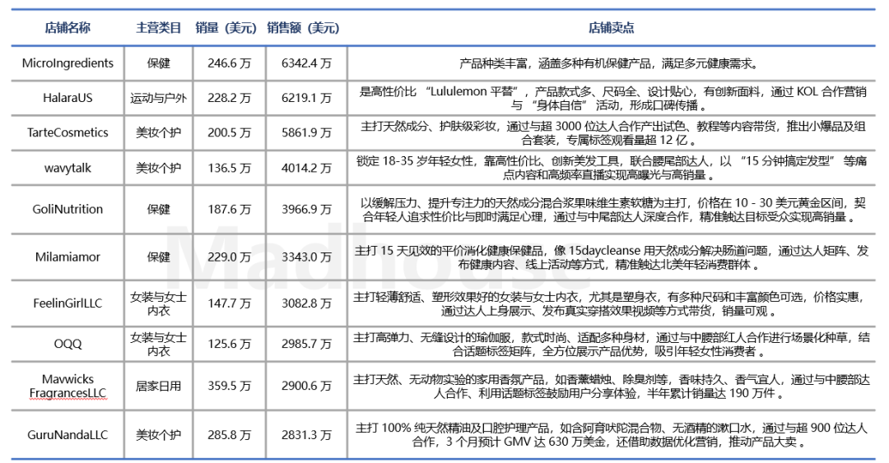889x463 pixels.
Task: Click Mavwicks description mentioning 190 万件
Action: coord(611,386)
